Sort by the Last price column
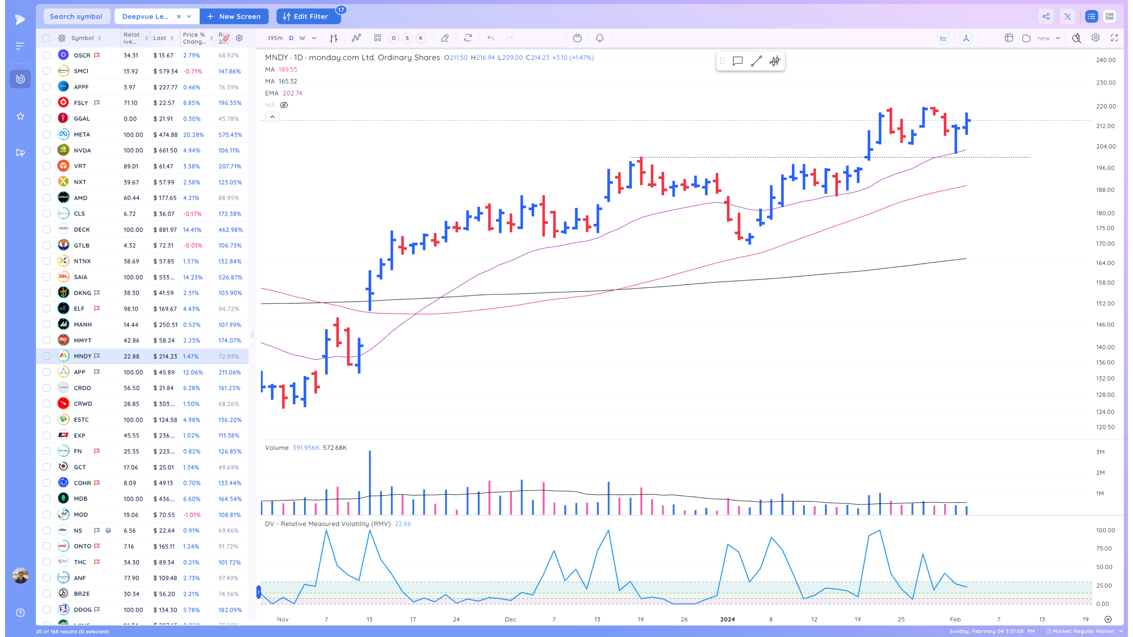Image resolution: width=1133 pixels, height=637 pixels. tap(163, 38)
